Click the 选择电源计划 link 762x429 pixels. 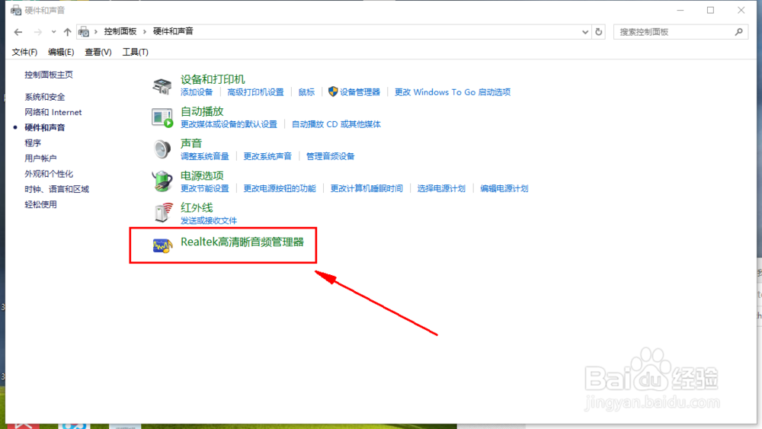pyautogui.click(x=441, y=188)
